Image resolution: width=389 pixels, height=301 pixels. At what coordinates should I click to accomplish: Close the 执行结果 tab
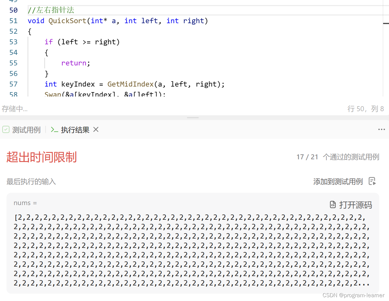96,129
